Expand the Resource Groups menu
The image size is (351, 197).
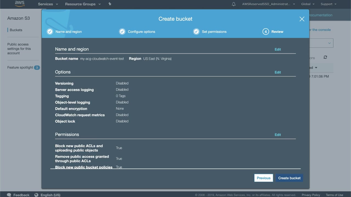(x=83, y=4)
